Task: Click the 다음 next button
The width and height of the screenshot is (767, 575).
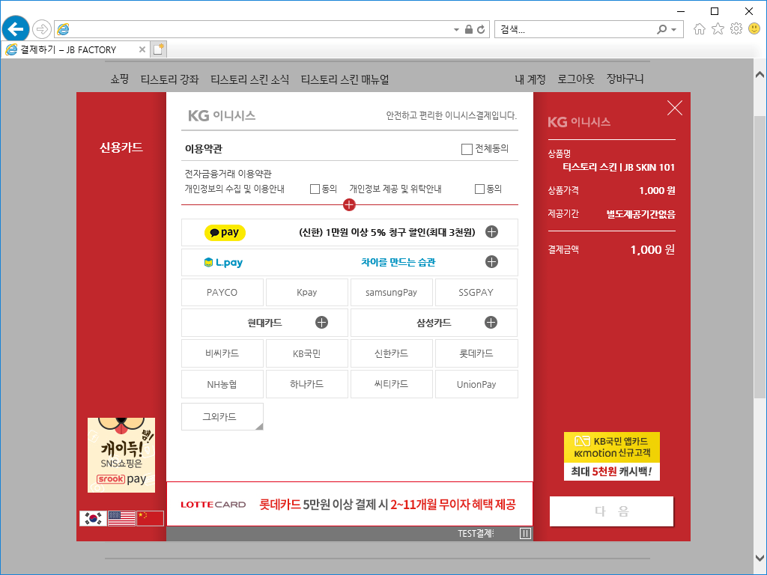Action: [611, 511]
